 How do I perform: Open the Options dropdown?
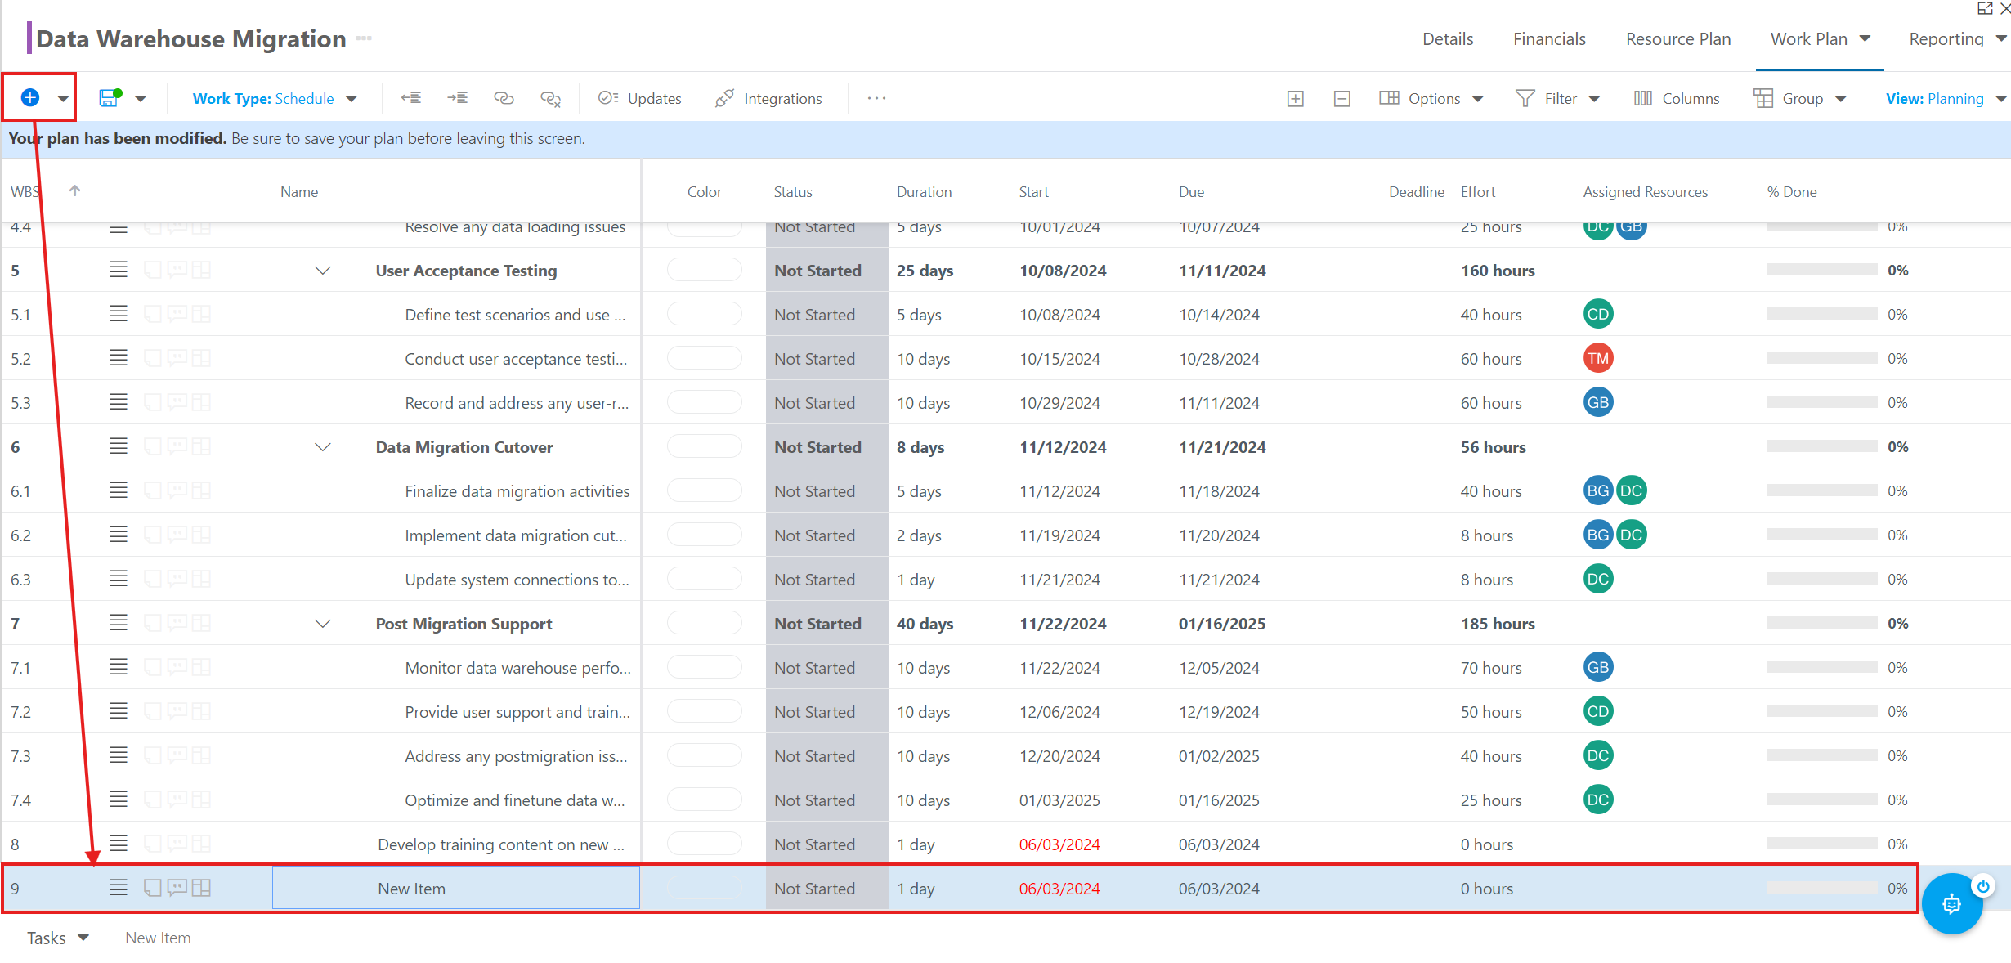(x=1431, y=99)
